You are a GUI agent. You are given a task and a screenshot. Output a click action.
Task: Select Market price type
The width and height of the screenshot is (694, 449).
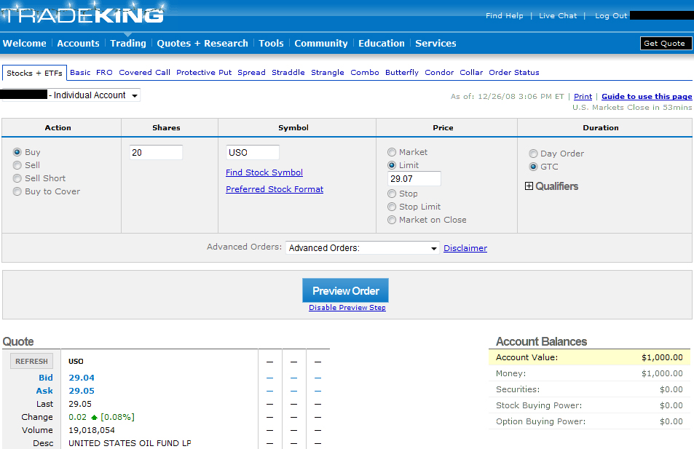(x=392, y=152)
